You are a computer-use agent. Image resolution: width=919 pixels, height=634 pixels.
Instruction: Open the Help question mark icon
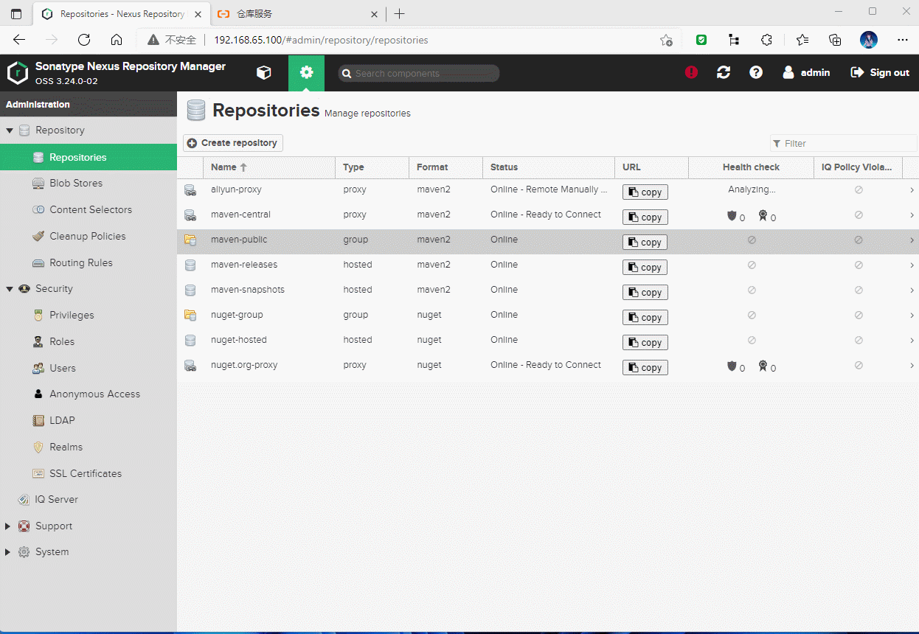tap(756, 72)
